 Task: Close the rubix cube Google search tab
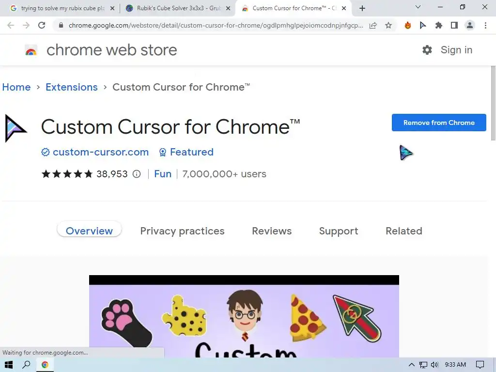coord(112,9)
